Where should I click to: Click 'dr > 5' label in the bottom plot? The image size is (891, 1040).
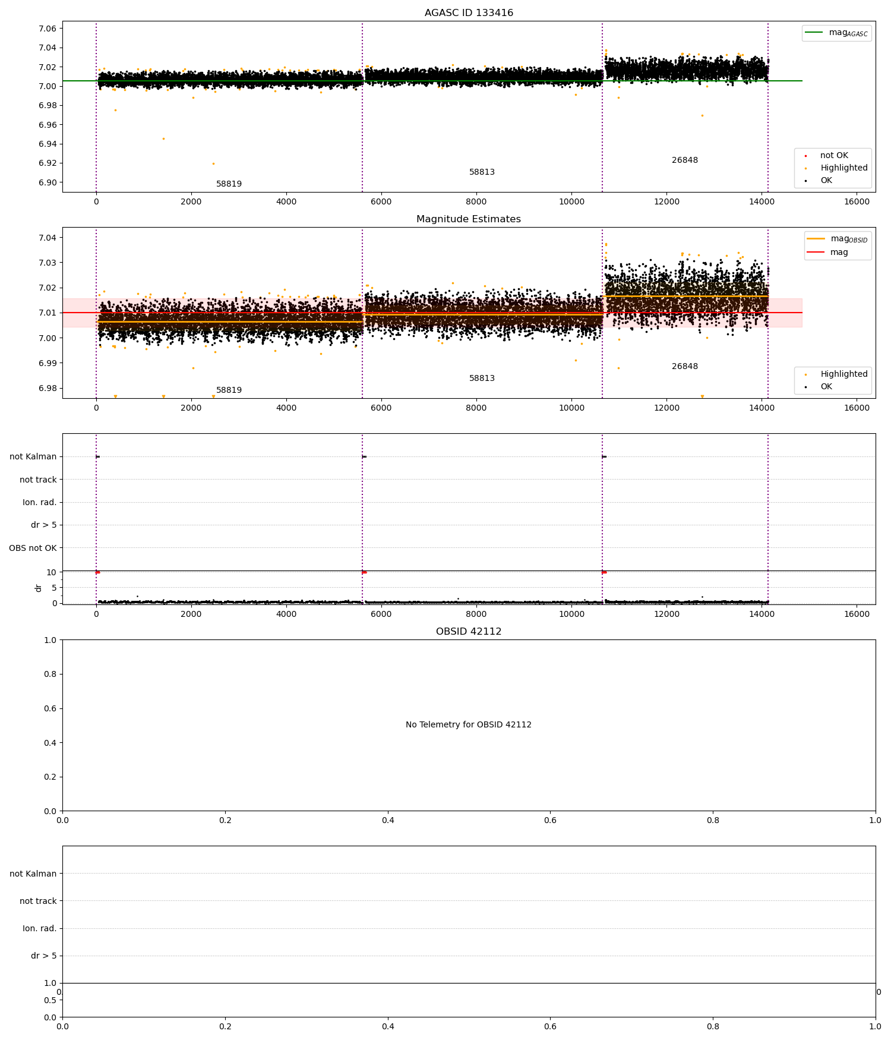pyautogui.click(x=44, y=956)
